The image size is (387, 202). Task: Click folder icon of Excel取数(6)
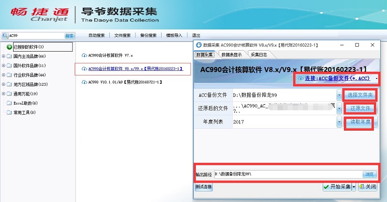[9, 103]
